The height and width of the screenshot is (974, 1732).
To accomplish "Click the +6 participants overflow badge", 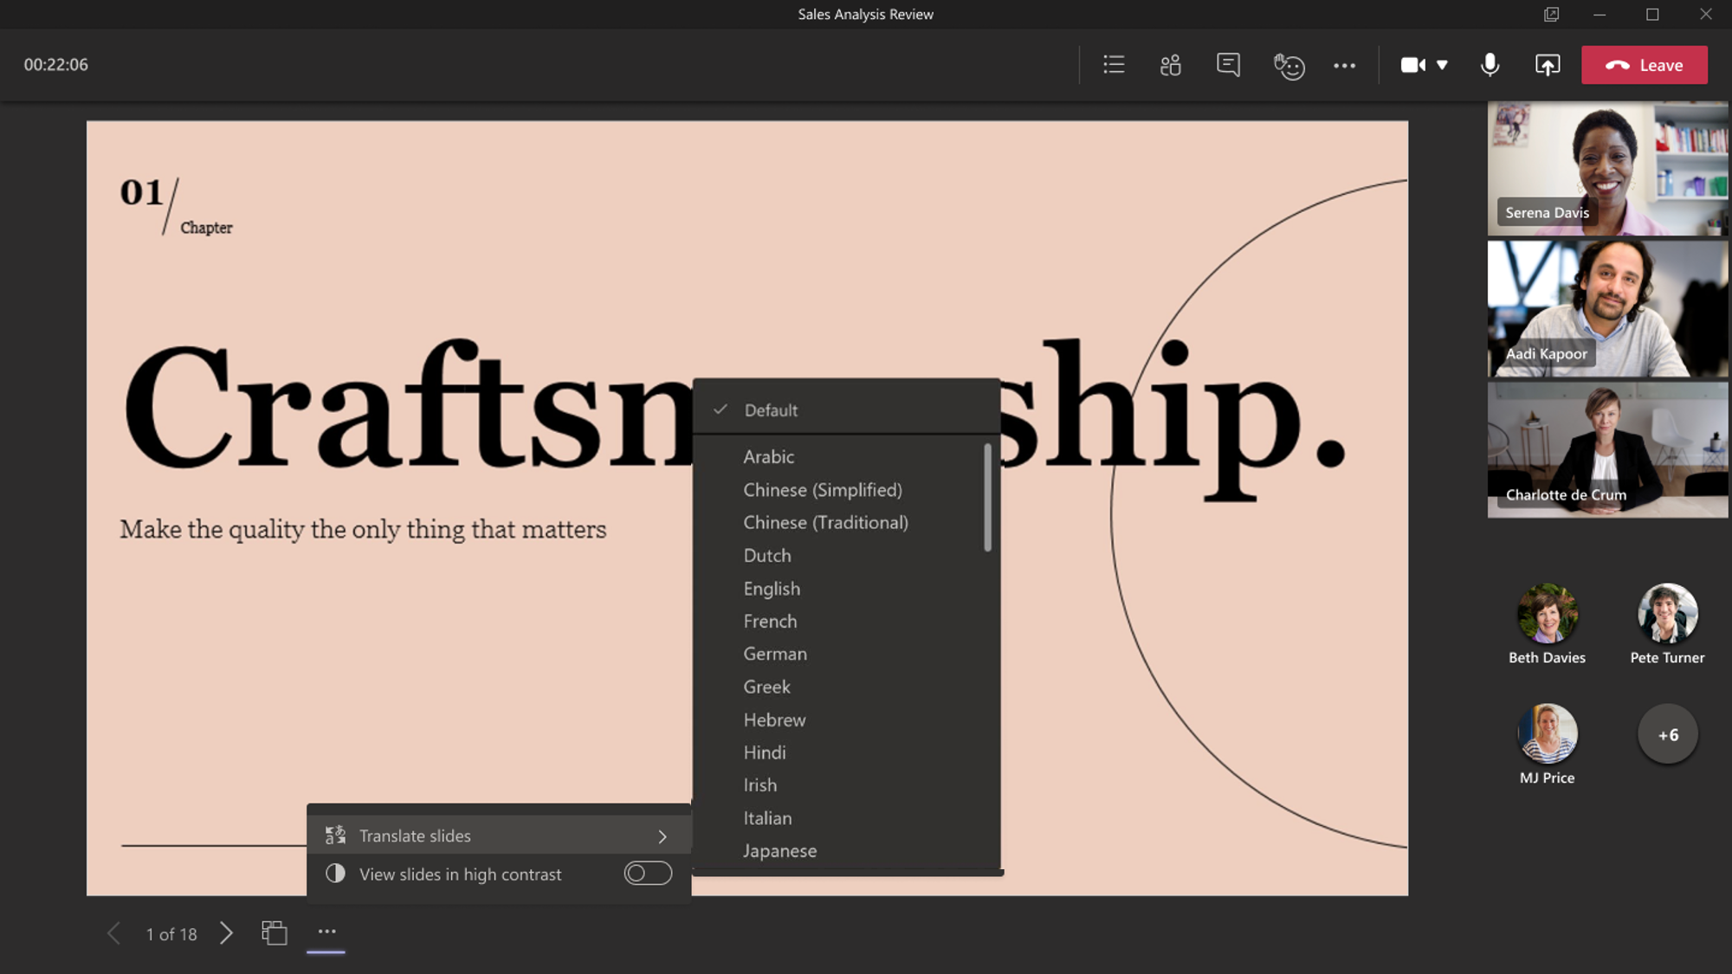I will click(x=1668, y=734).
